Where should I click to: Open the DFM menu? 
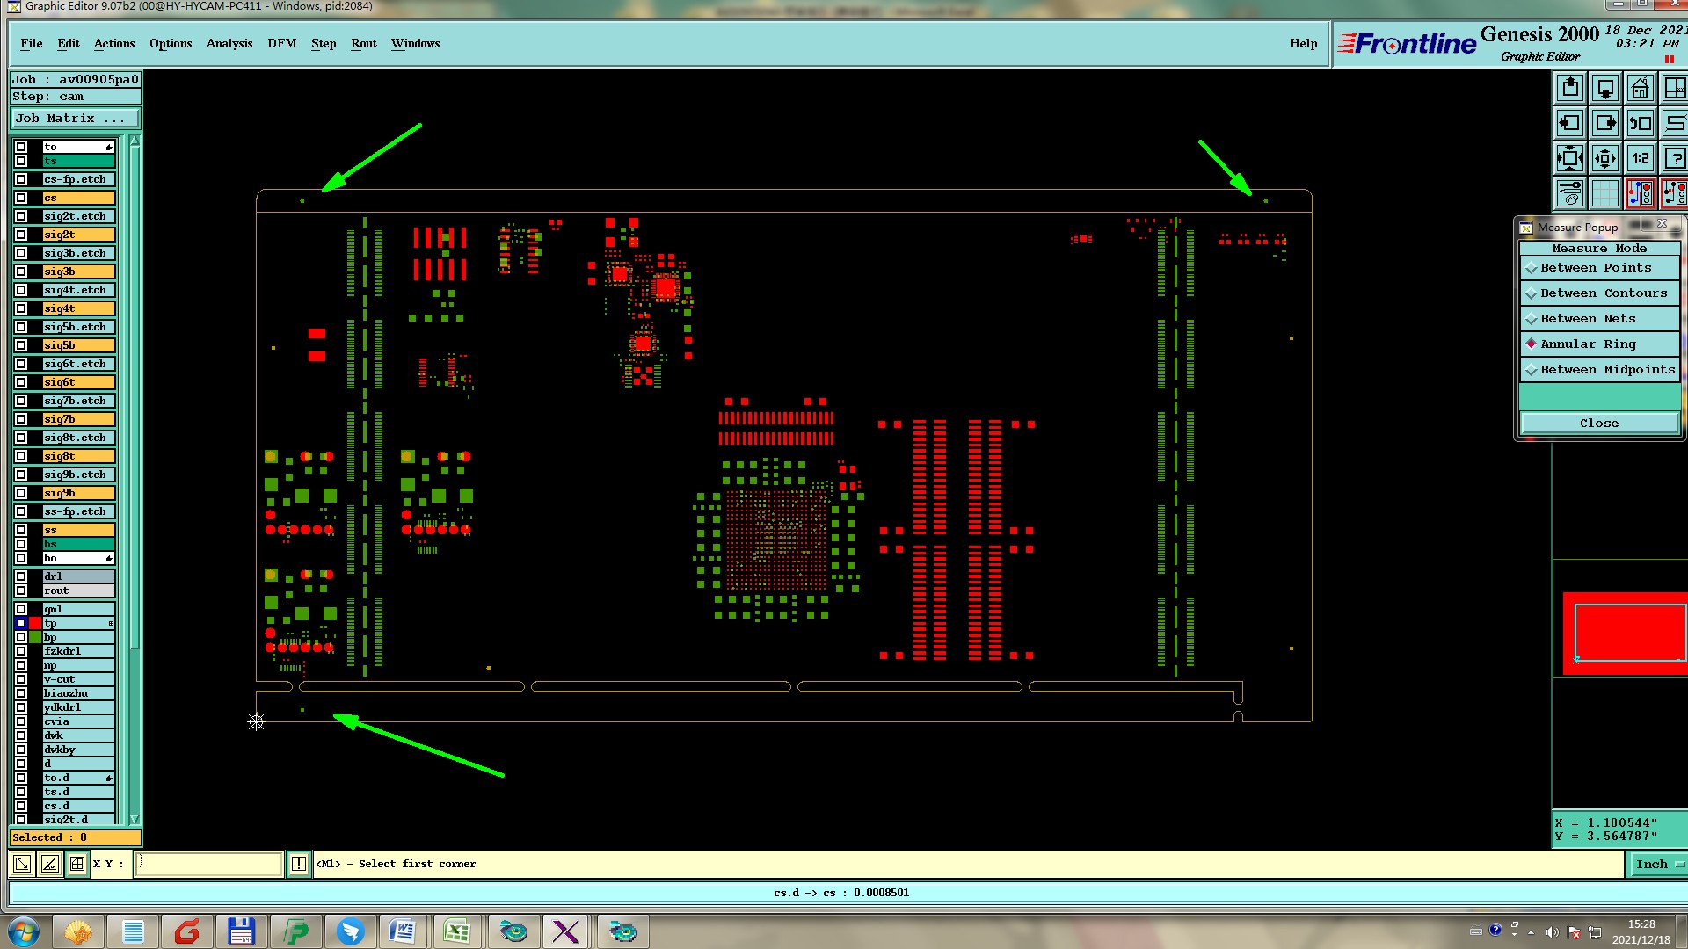[281, 44]
